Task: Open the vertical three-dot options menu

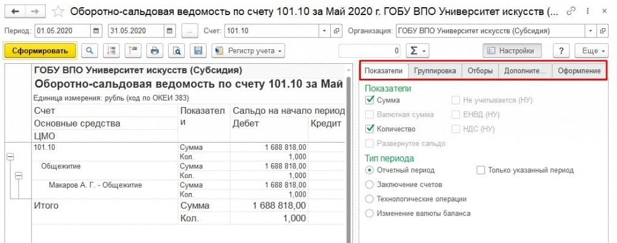Action: coord(587,11)
